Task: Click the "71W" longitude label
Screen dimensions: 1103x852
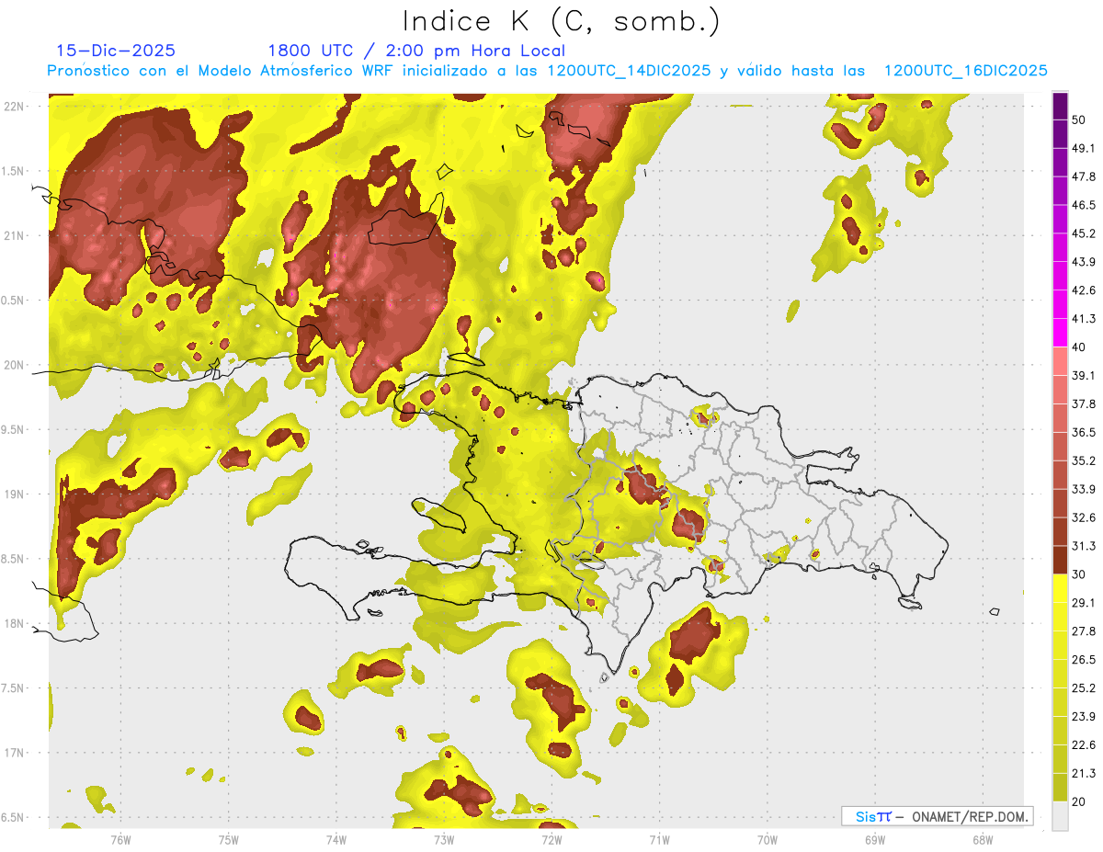Action: pos(659,839)
